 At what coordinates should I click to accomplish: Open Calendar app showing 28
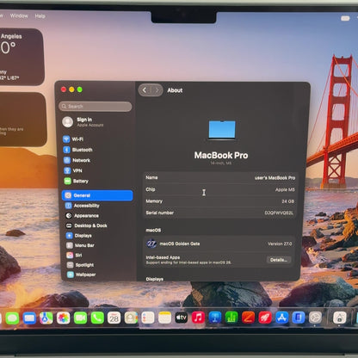click(114, 318)
